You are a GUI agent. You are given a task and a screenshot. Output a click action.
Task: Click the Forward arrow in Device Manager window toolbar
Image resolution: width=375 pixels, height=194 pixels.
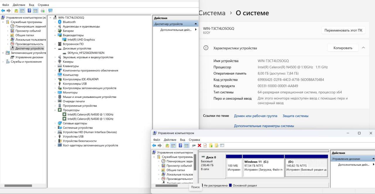pyautogui.click(x=8, y=11)
